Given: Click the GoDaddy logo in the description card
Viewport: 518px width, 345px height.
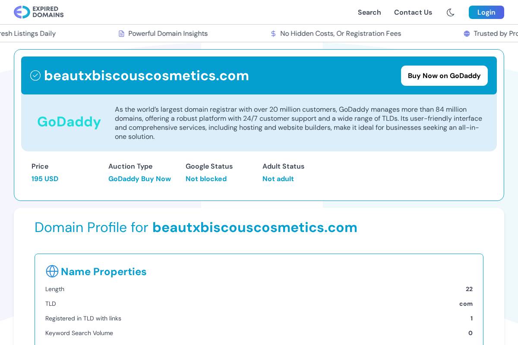Looking at the screenshot, I should click(x=69, y=122).
